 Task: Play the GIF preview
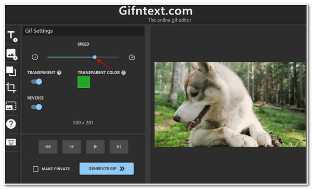(95, 147)
